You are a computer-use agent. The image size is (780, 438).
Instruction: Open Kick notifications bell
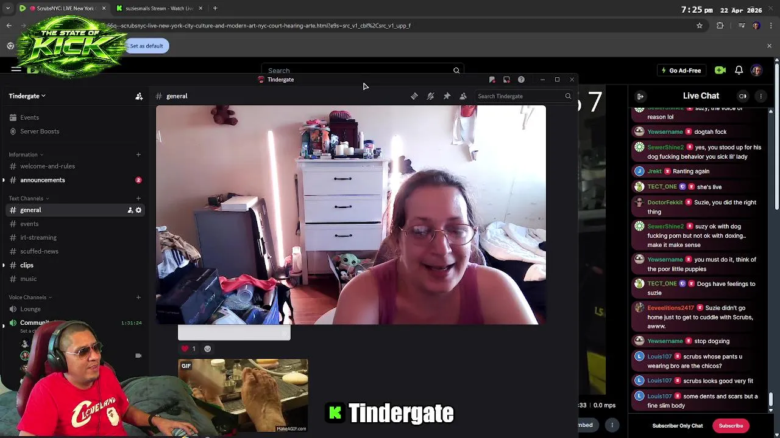pos(739,71)
